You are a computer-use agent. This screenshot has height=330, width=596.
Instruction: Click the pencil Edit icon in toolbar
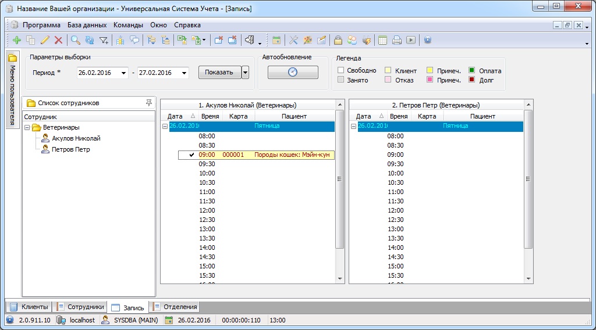click(x=45, y=40)
